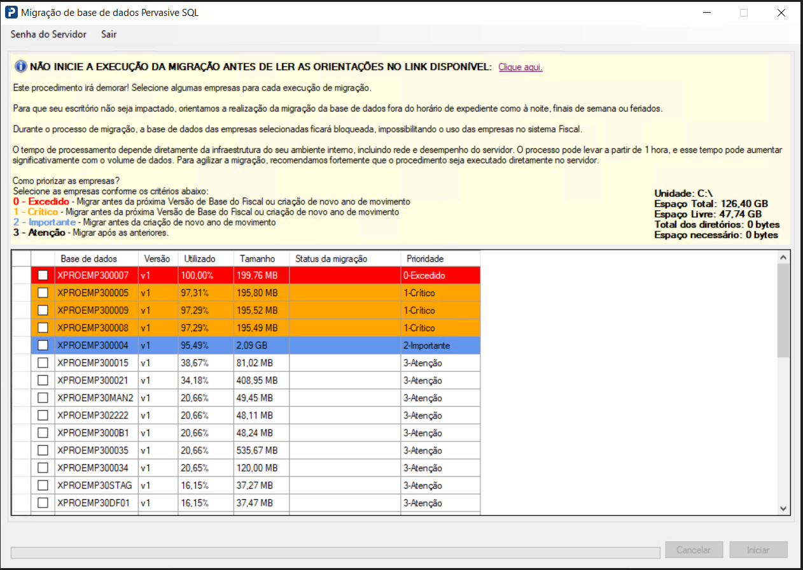Select the checkbox for XPROEMP3000B1
Image resolution: width=803 pixels, height=570 pixels.
point(43,433)
